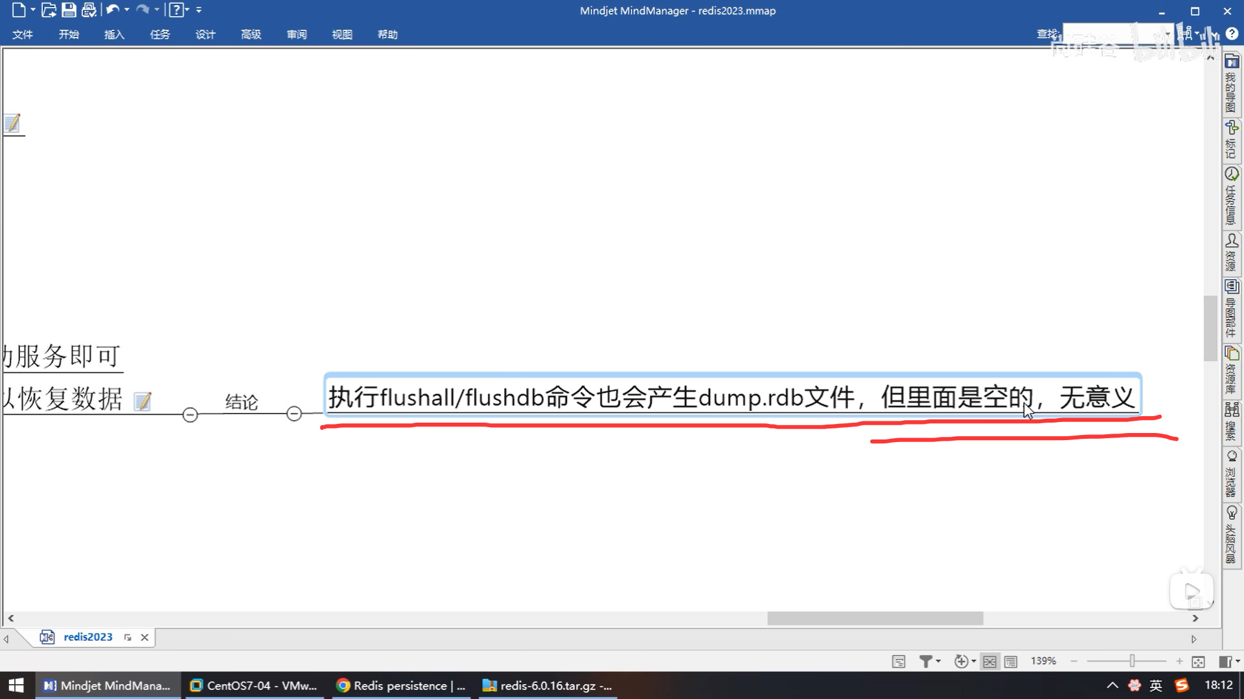This screenshot has height=699, width=1244.
Task: Open the 视图 ribbon tab
Action: [341, 34]
